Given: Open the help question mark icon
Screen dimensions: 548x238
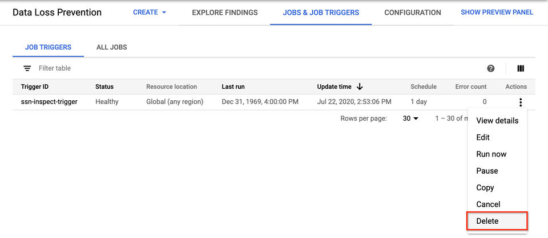Looking at the screenshot, I should (491, 68).
